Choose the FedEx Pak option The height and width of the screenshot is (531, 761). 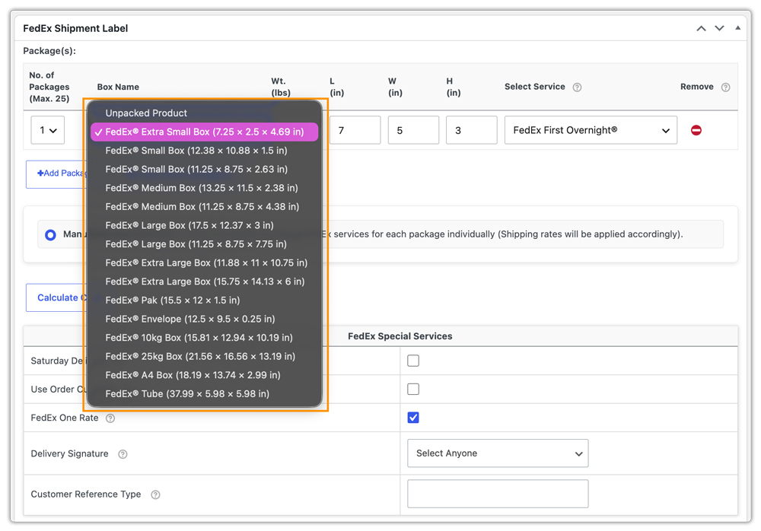[x=204, y=300]
